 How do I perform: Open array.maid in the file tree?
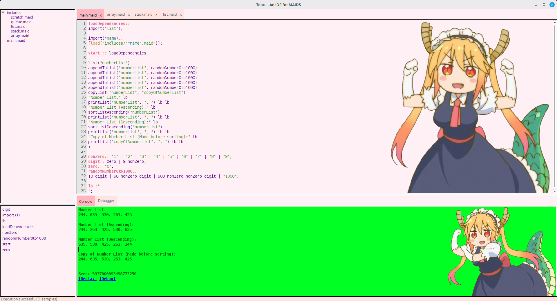tap(20, 36)
